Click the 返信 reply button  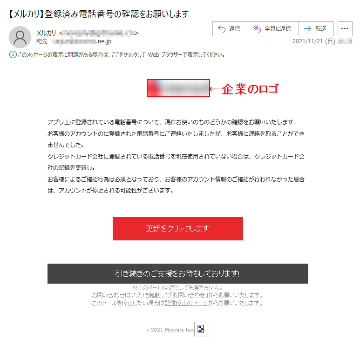click(230, 29)
